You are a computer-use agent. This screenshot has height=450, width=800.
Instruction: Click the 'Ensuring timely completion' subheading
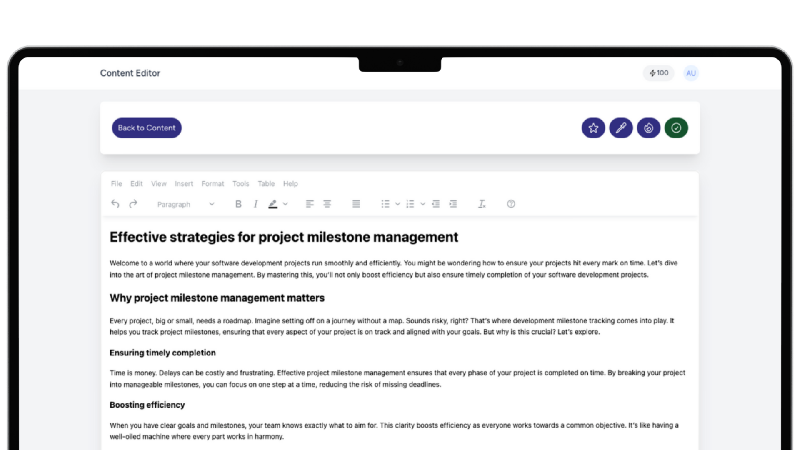162,352
